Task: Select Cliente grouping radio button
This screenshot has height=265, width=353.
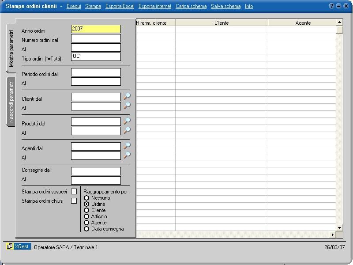Action: click(86, 211)
